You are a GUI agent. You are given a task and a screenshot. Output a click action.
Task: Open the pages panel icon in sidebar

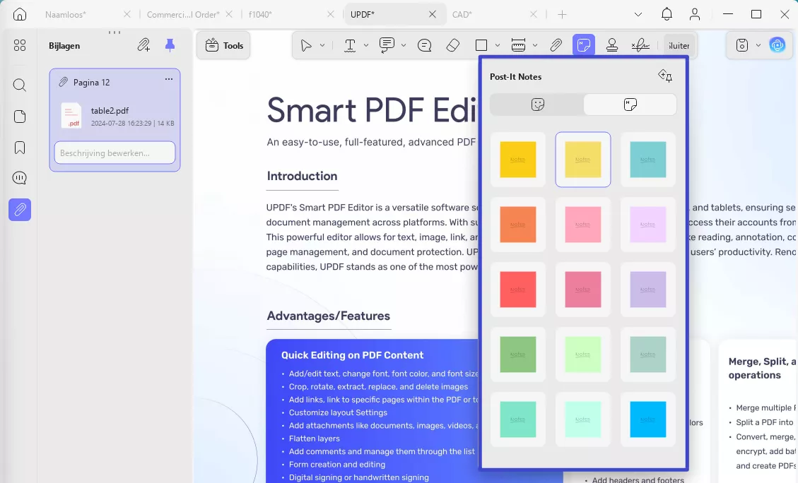19,117
